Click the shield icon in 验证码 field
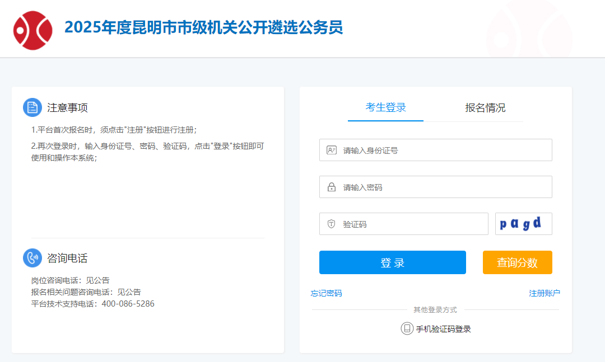 [x=332, y=224]
